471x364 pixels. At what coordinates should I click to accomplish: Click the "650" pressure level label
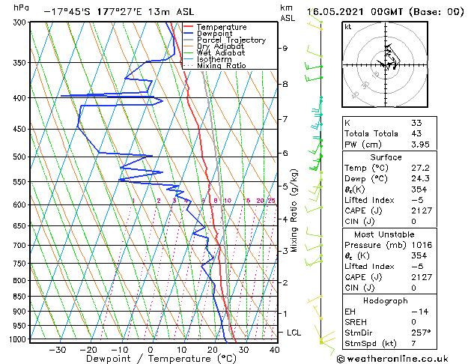click(x=21, y=226)
